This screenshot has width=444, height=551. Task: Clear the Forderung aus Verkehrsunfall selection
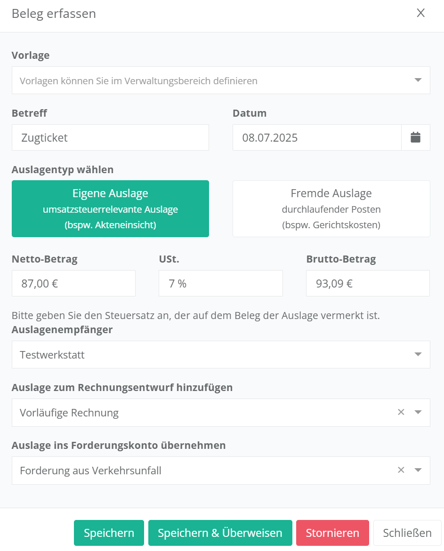[401, 470]
